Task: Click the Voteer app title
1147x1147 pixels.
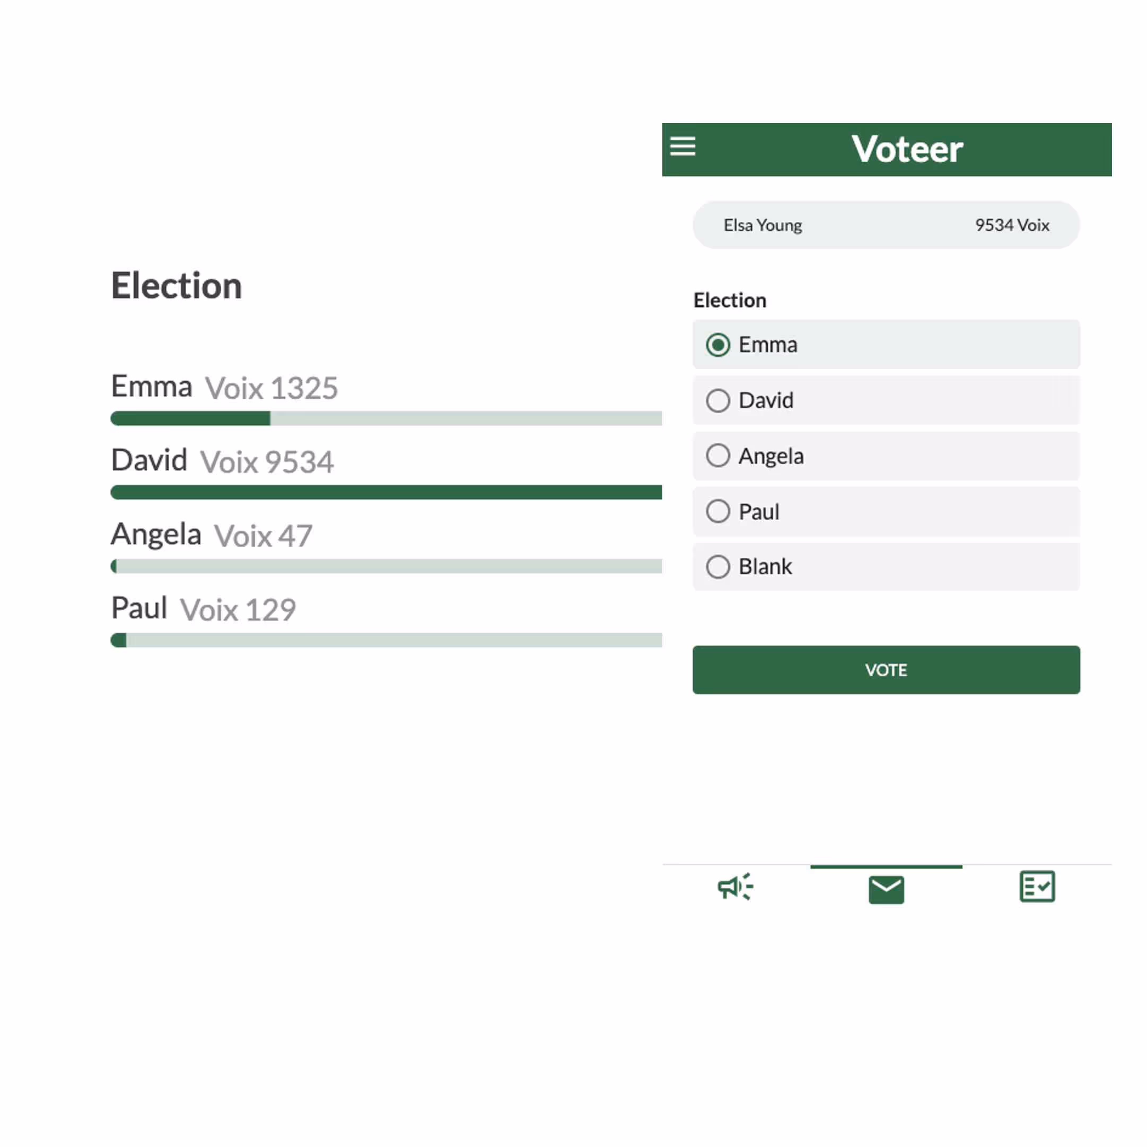Action: tap(907, 149)
